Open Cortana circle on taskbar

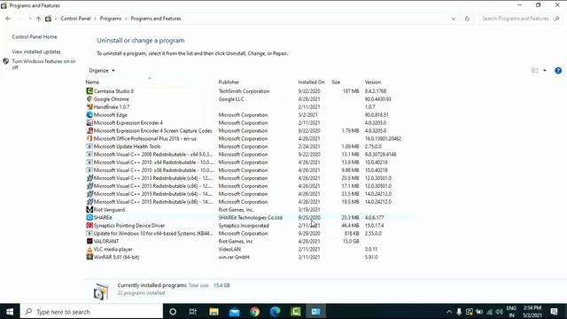click(173, 311)
